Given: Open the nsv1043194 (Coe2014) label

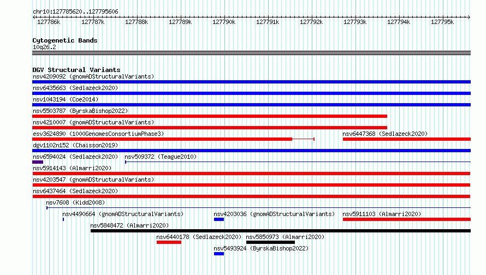Looking at the screenshot, I should (x=66, y=99).
